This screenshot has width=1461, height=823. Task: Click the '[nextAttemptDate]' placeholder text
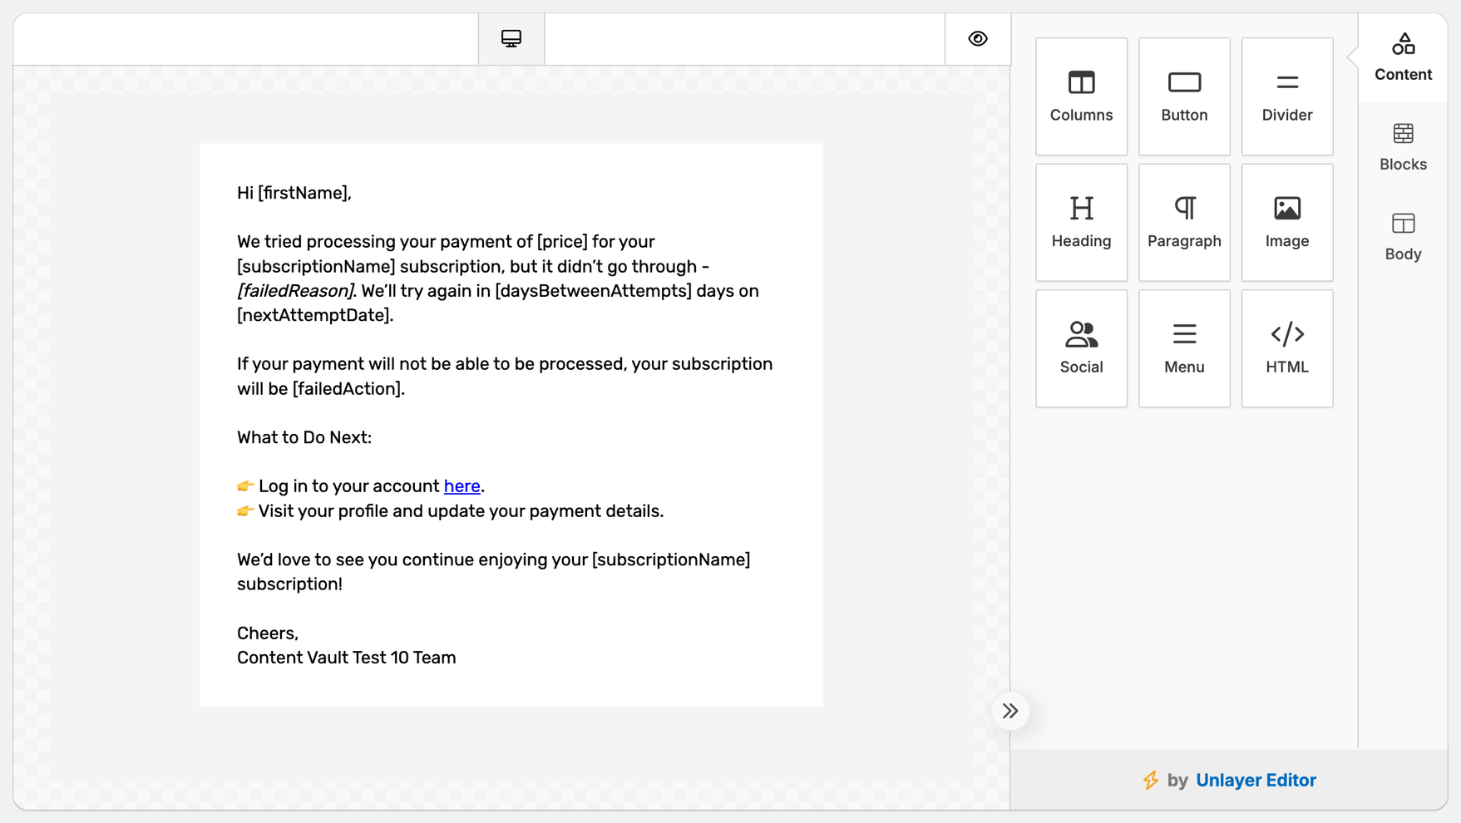[x=314, y=315]
